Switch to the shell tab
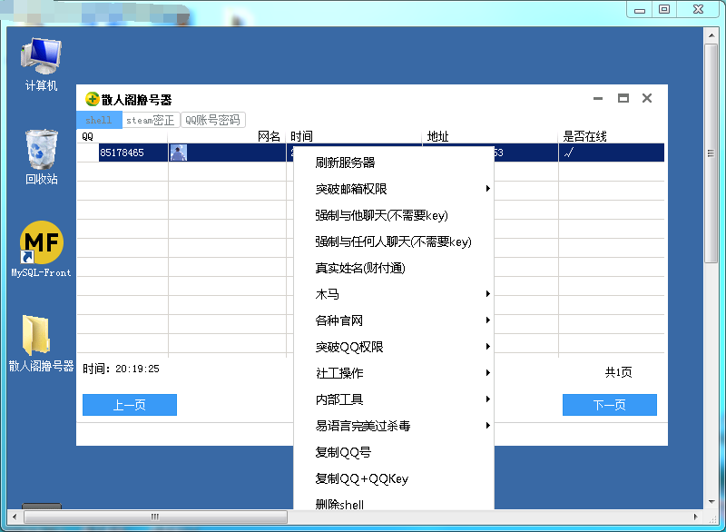This screenshot has height=532, width=726. tap(99, 120)
